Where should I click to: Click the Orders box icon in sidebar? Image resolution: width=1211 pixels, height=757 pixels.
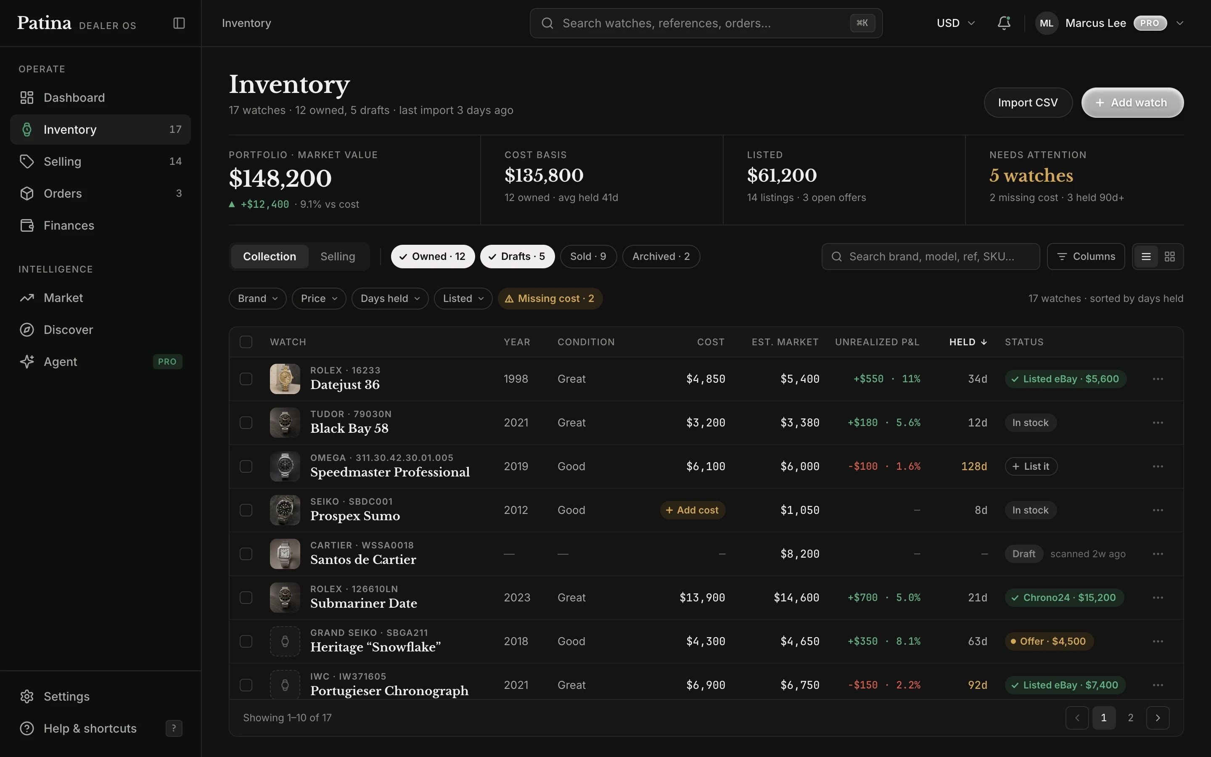pyautogui.click(x=27, y=193)
